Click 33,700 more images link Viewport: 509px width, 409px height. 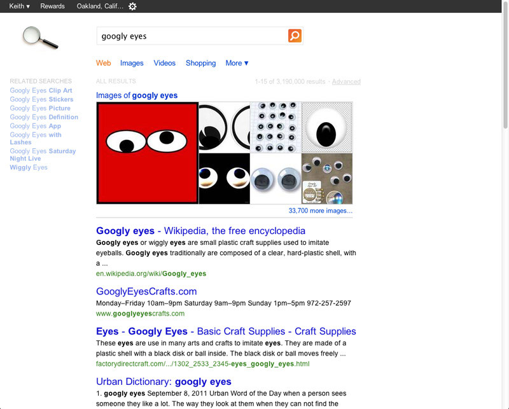(321, 211)
